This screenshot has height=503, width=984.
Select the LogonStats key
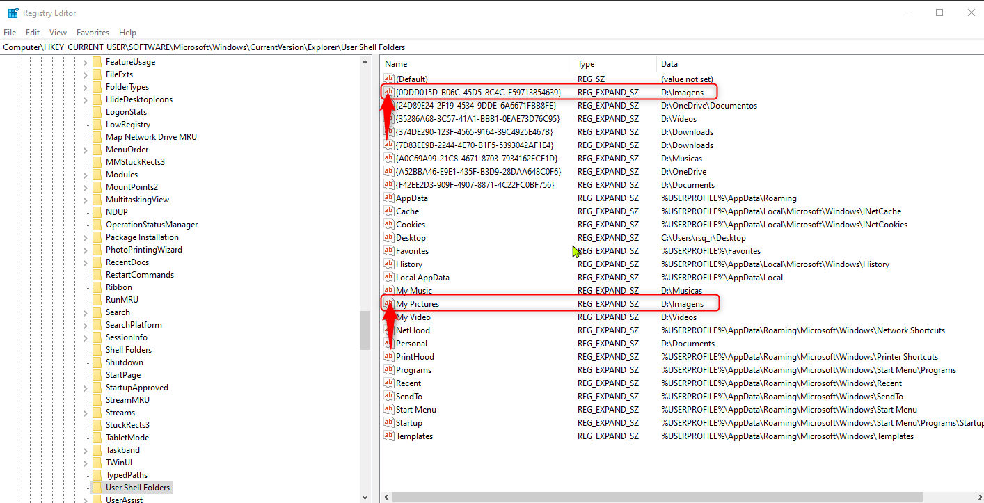coord(127,112)
